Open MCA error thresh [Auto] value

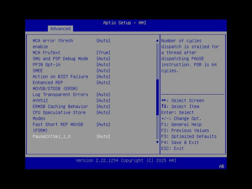(x=103, y=41)
